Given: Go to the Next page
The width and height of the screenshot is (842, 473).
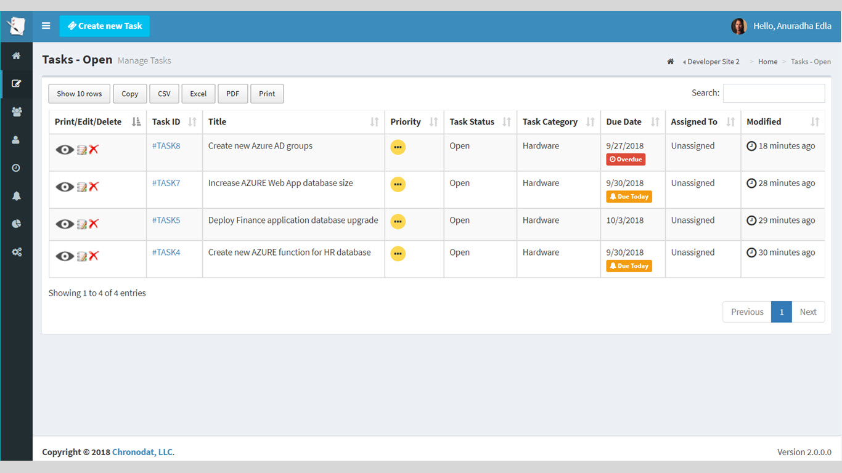Looking at the screenshot, I should pos(808,312).
